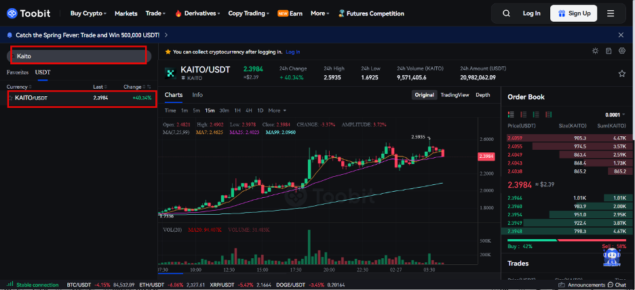This screenshot has height=290, width=635.
Task: Show buy-only order book view icon
Action: pos(536,115)
